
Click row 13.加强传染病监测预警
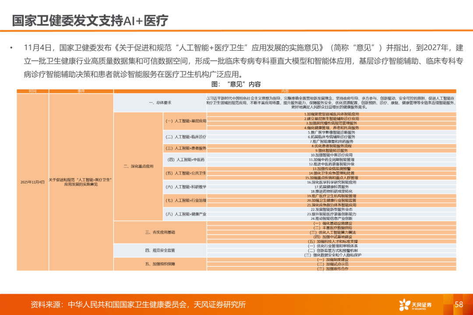(332, 169)
